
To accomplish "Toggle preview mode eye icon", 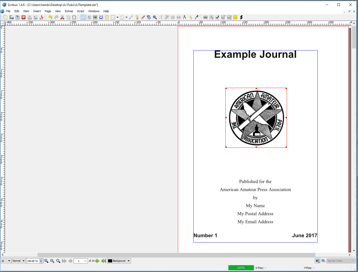I will click(323, 261).
